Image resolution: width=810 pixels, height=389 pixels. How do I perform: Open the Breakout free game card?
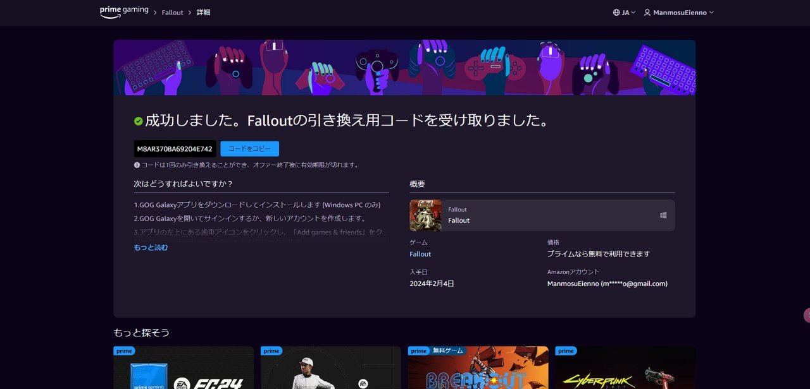click(478, 368)
